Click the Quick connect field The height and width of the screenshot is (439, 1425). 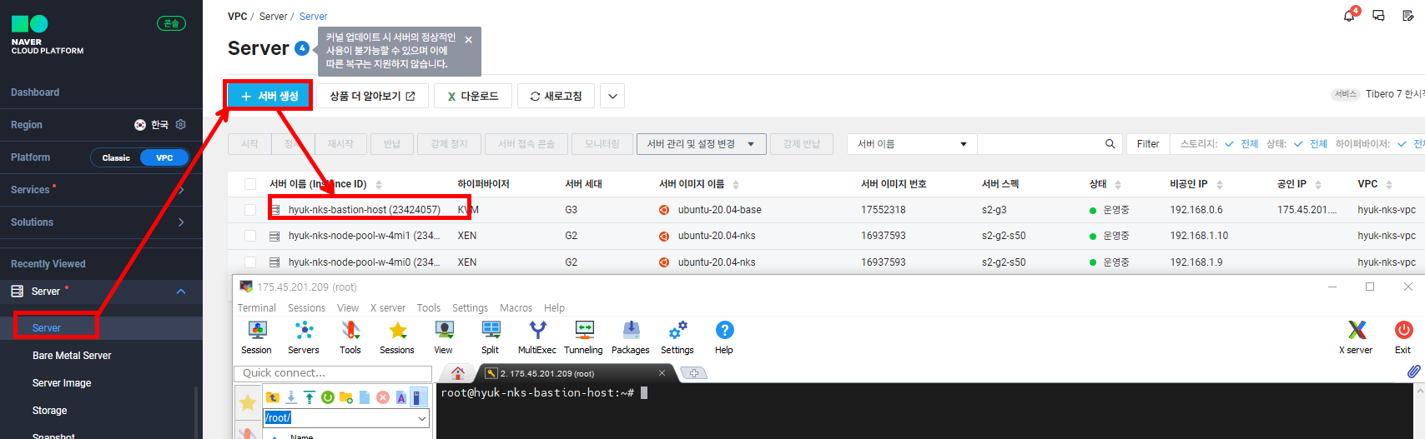pos(333,373)
